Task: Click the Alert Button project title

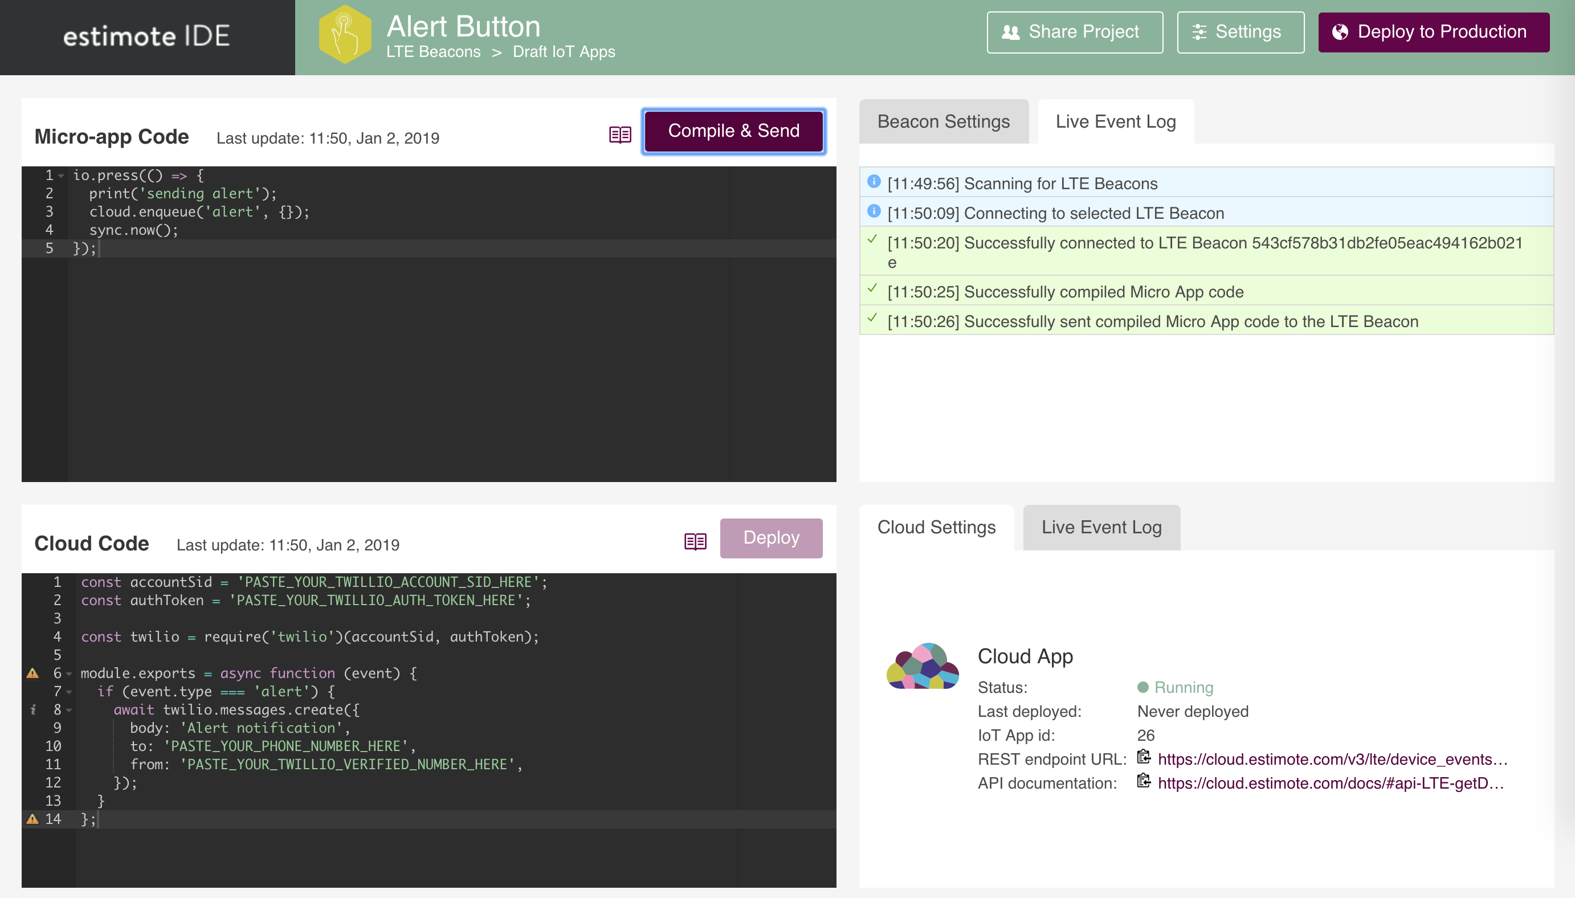Action: coord(463,27)
